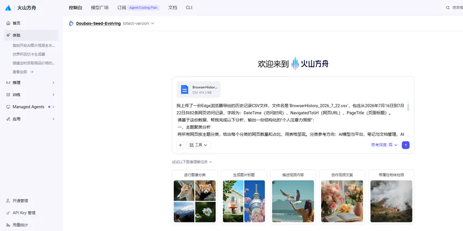Click the 开通管理 sidebar icon
463x231 pixels.
coord(8,201)
